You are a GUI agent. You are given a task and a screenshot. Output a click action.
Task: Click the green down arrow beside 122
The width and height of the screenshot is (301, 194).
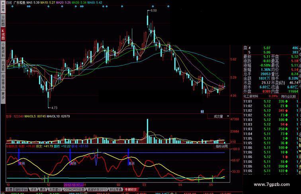287,171
